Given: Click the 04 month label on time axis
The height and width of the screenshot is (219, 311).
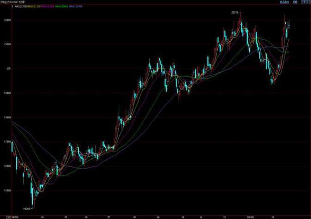Looking at the screenshot, I should (42, 217).
